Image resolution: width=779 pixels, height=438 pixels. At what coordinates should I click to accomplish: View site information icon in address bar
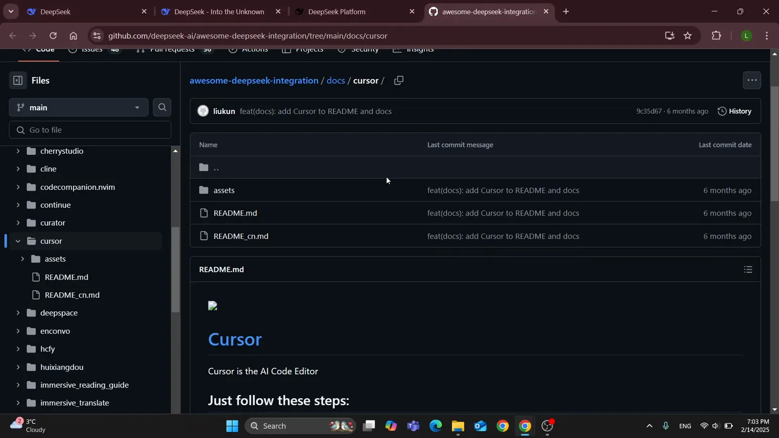97,36
